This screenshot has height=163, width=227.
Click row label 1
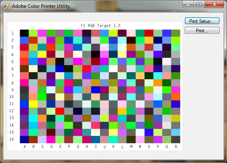13,33
